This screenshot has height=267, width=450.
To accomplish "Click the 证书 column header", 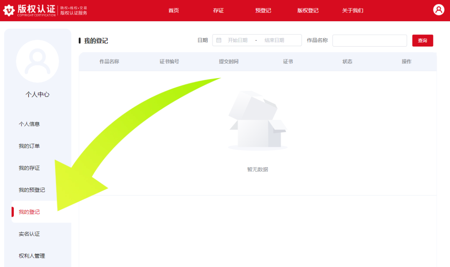I will point(288,62).
